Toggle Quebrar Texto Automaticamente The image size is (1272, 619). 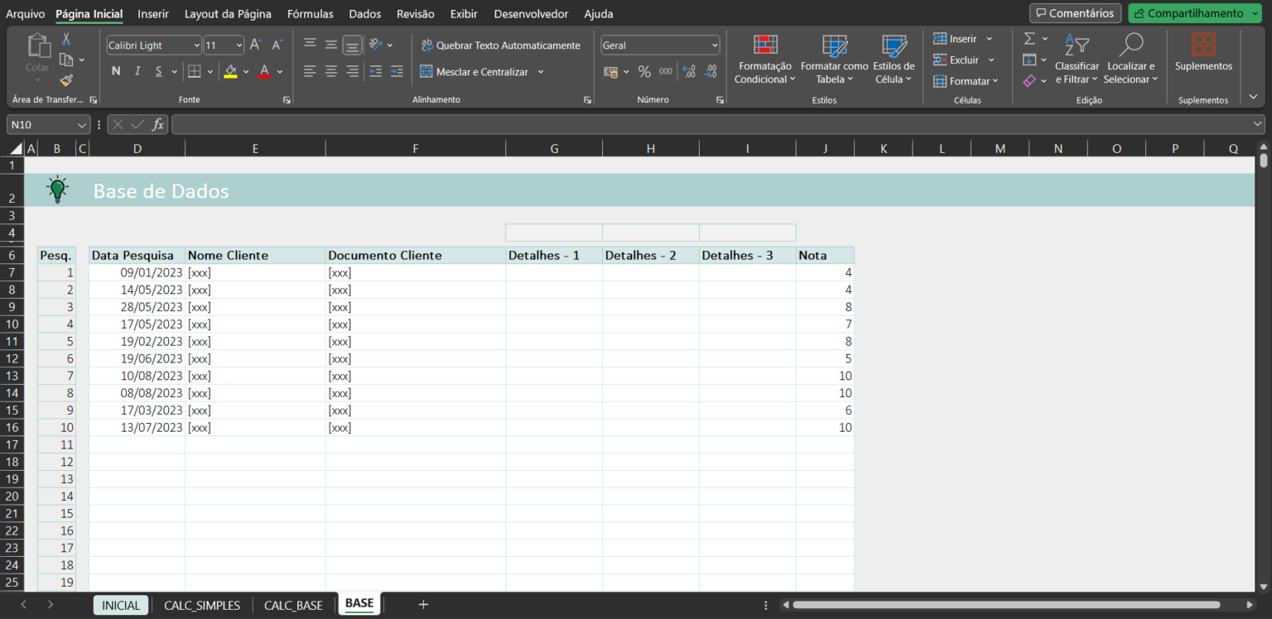tap(500, 45)
